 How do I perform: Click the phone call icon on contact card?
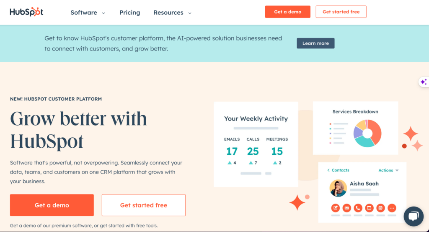358,208
